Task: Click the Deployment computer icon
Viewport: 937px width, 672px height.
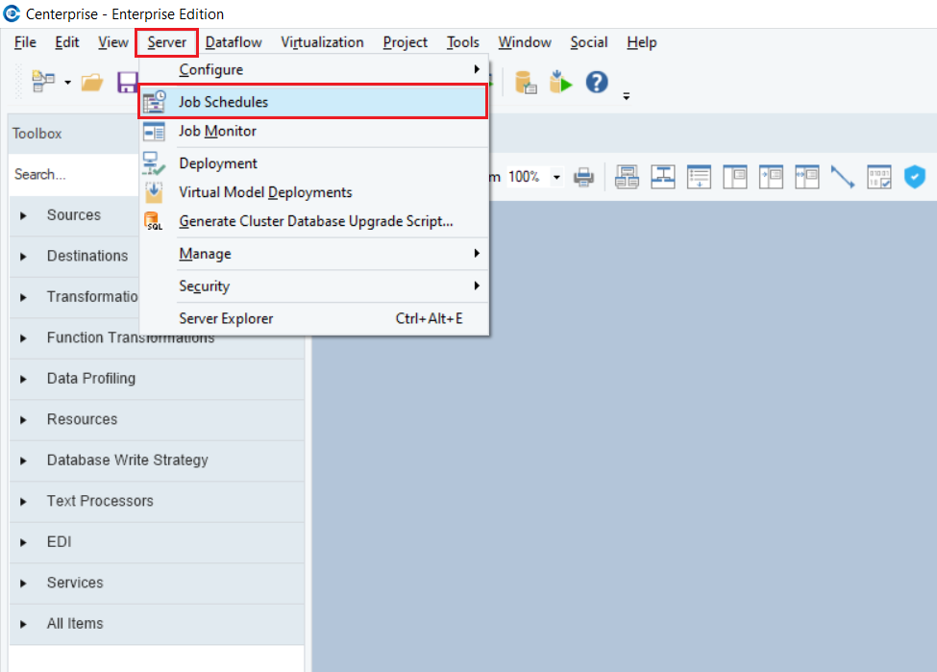Action: pos(153,163)
